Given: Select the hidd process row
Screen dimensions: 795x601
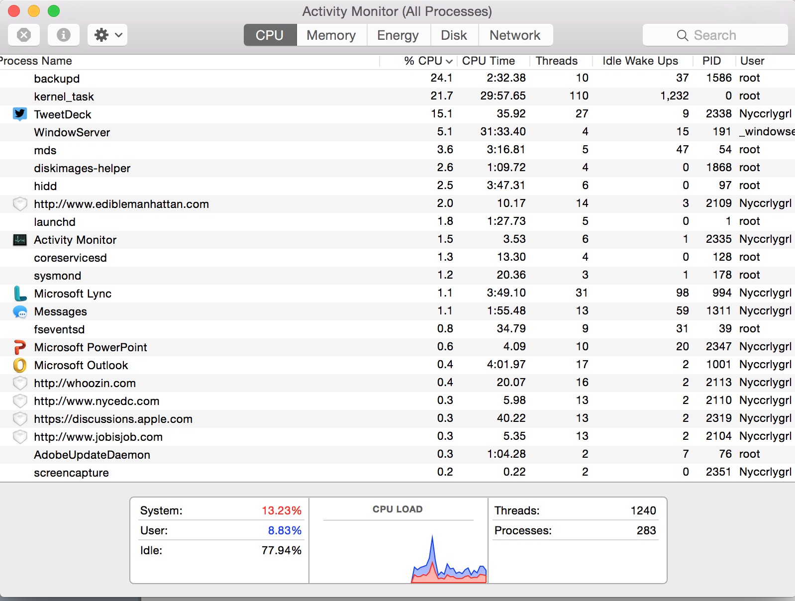Looking at the screenshot, I should click(x=397, y=186).
